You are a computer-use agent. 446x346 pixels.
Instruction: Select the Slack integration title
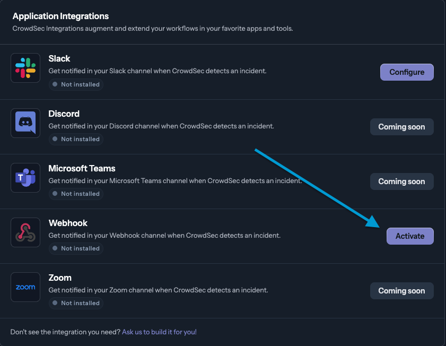(x=59, y=58)
